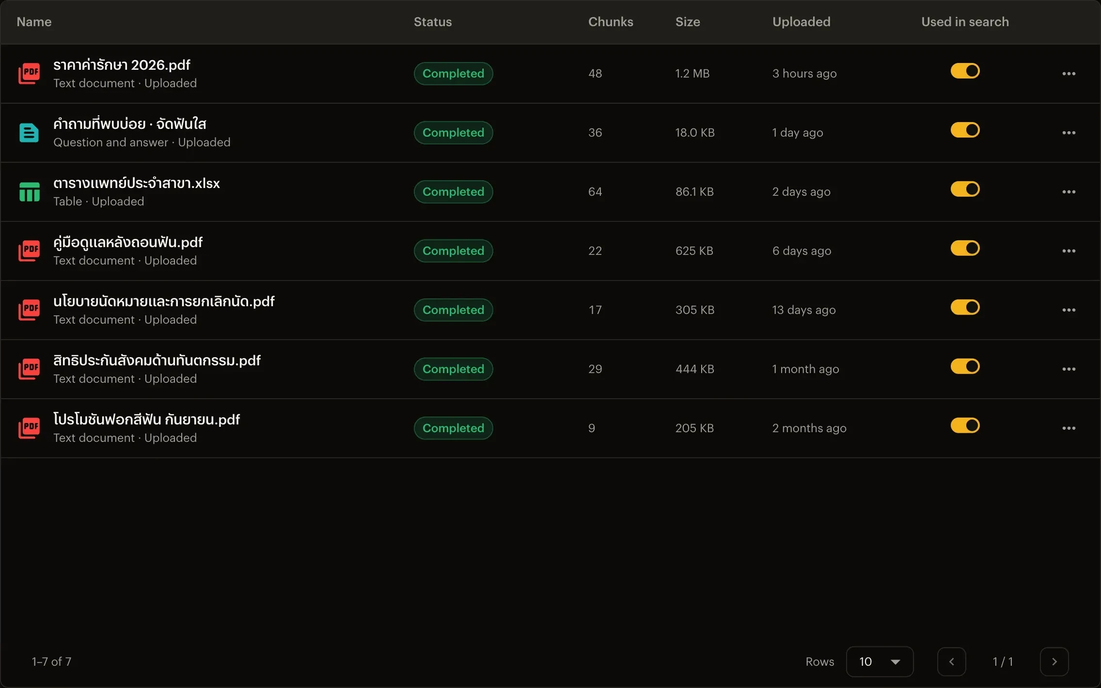
Task: Toggle search use for นโยบายนัดหมายและการยกเลิกนัด.pdf
Action: pos(965,307)
